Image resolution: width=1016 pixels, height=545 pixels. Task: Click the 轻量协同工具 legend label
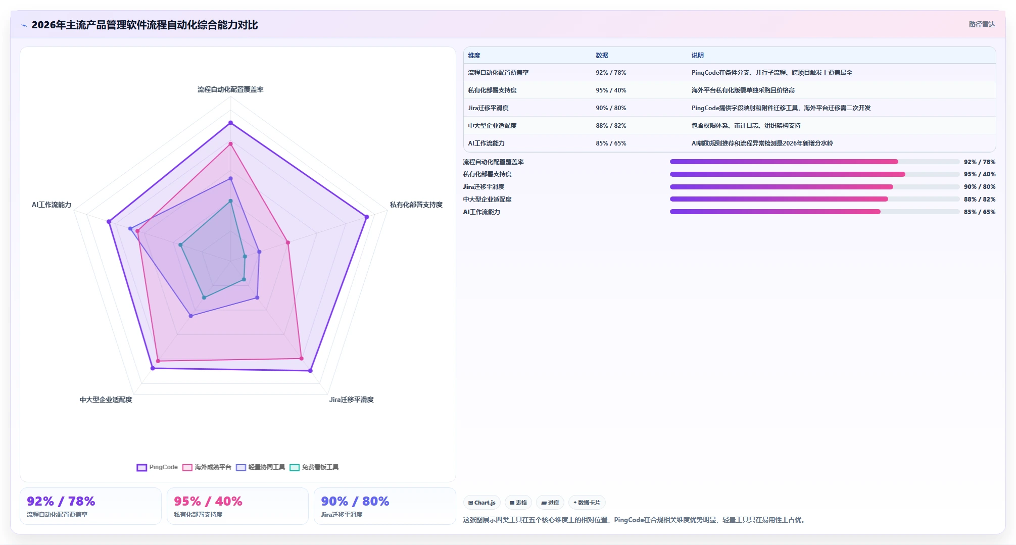pyautogui.click(x=266, y=467)
